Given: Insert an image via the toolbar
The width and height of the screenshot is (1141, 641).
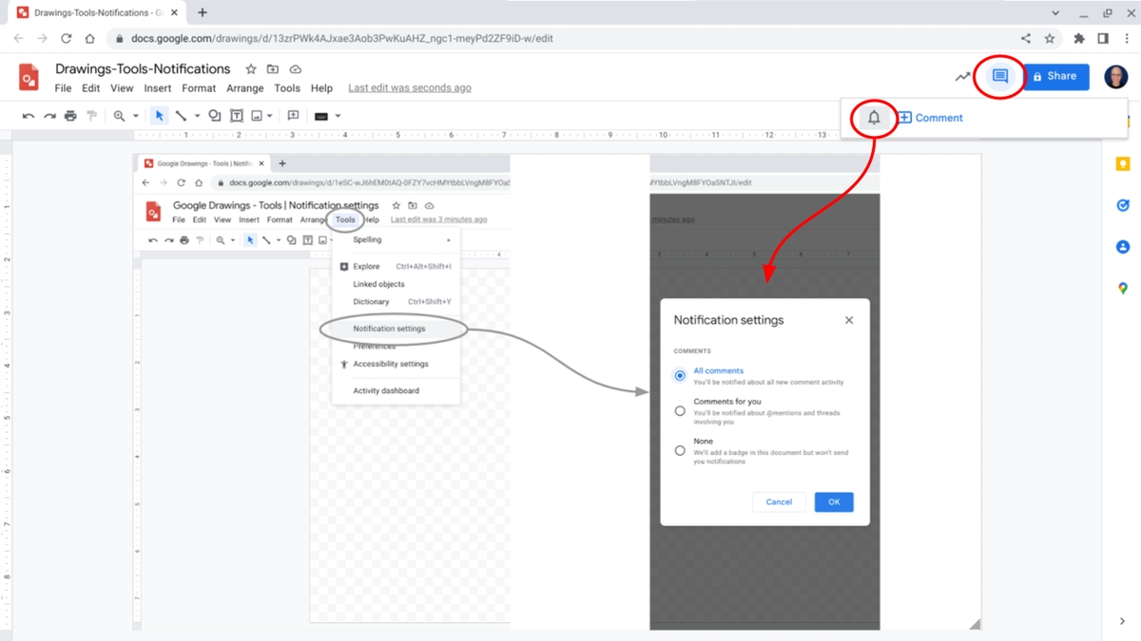Looking at the screenshot, I should 258,115.
